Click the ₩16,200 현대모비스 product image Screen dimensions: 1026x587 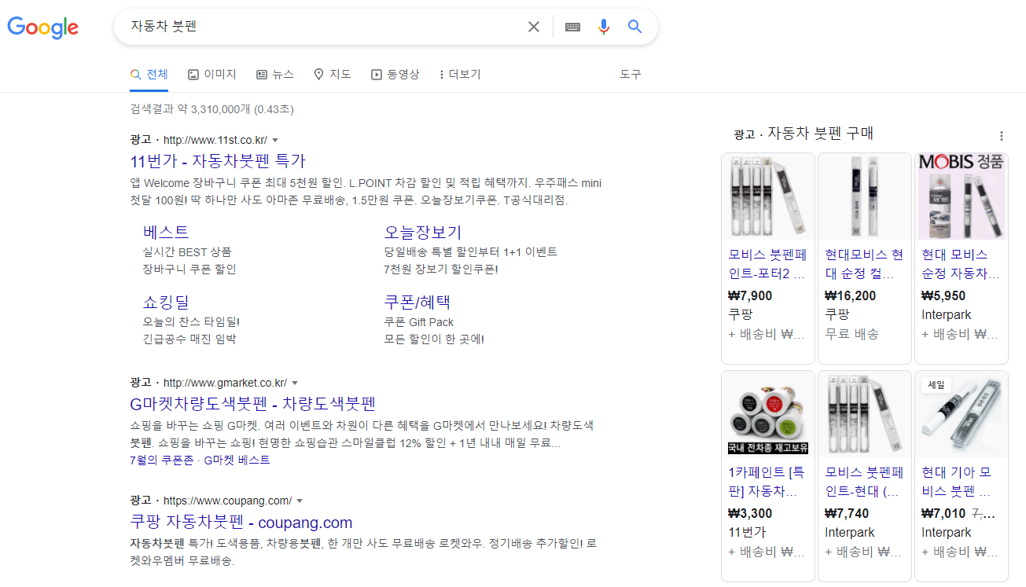(x=865, y=196)
